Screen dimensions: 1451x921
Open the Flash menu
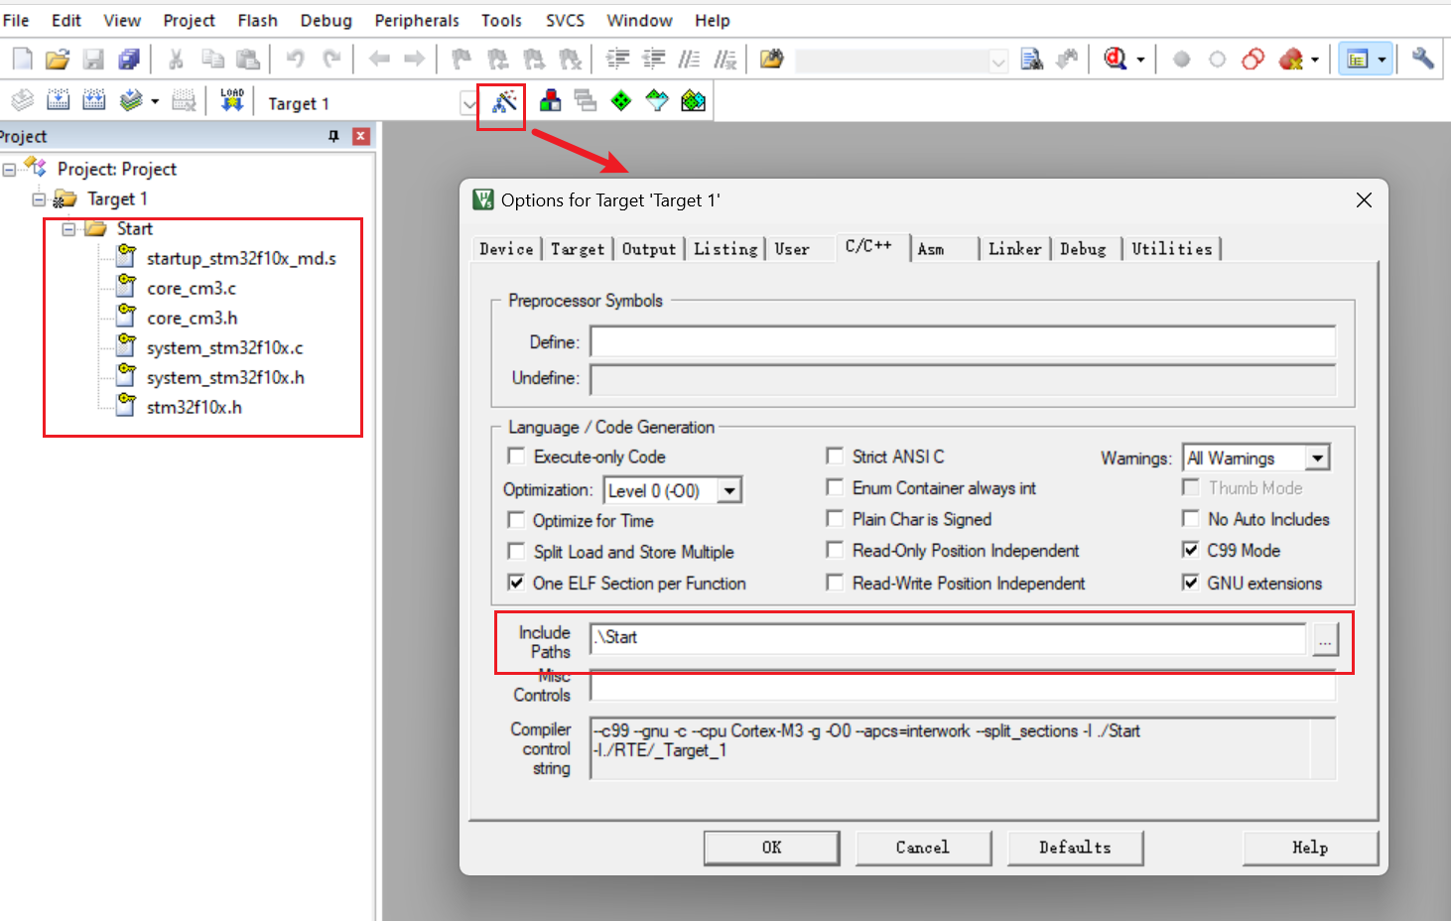click(257, 20)
